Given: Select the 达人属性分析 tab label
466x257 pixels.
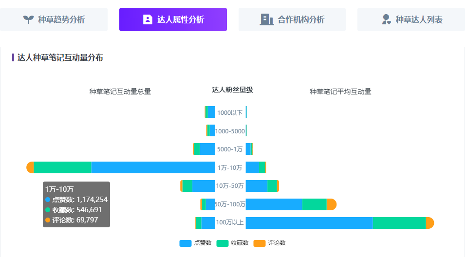Looking at the screenshot, I should coord(181,19).
